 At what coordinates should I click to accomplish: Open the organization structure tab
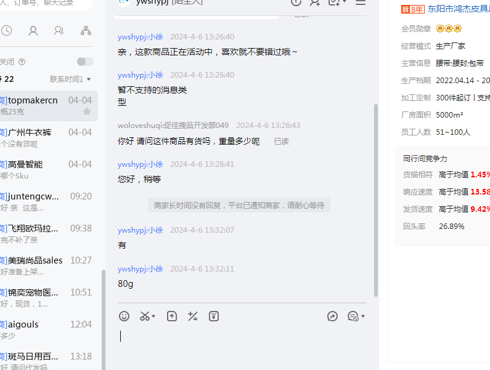[86, 31]
